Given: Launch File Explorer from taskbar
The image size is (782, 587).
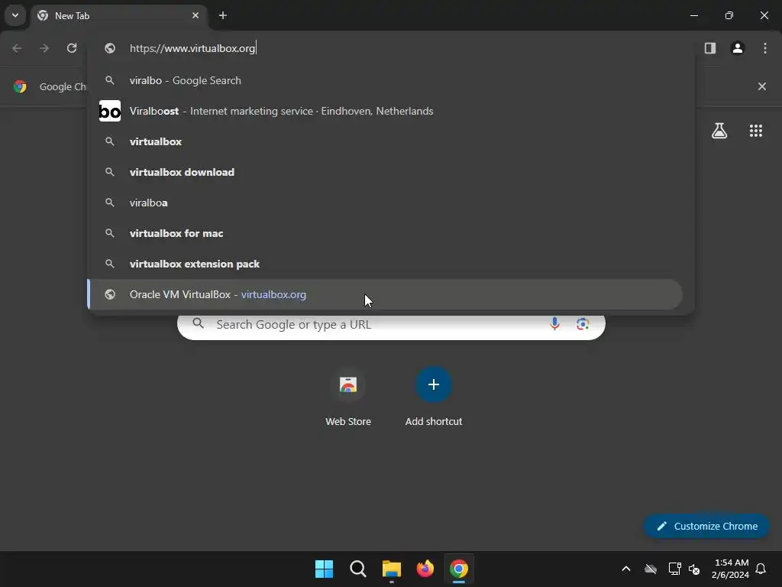Looking at the screenshot, I should [x=392, y=569].
